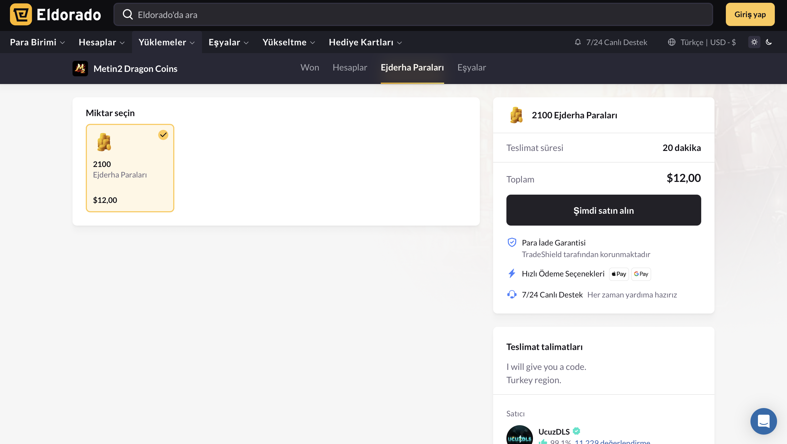
Task: Expand the Hediye Kartları dropdown
Action: (x=365, y=42)
